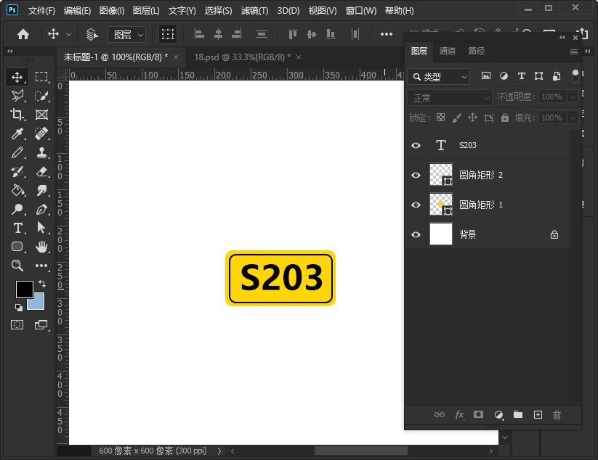Select the Horizontal Type tool
598x460 pixels.
pos(17,228)
